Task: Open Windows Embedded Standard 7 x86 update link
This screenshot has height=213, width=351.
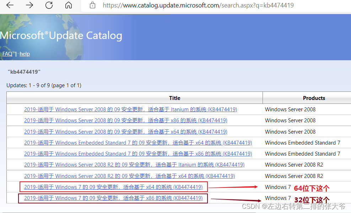Action: (138, 153)
